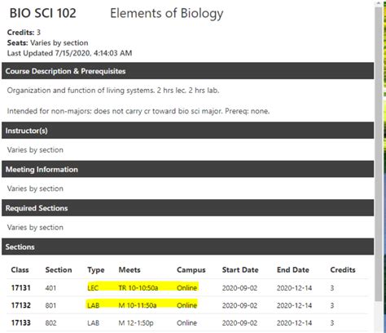Click the Required Sections header
The width and height of the screenshot is (386, 333).
point(187,208)
